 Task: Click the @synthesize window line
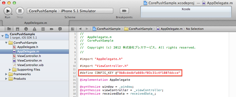click(107, 87)
